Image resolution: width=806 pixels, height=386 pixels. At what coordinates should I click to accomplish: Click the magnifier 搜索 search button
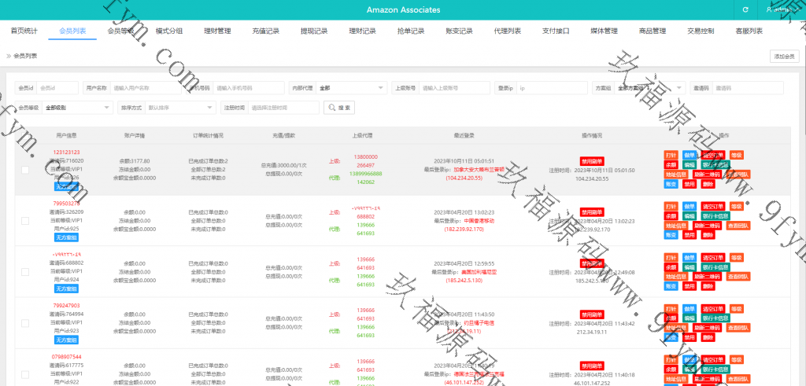(x=339, y=107)
